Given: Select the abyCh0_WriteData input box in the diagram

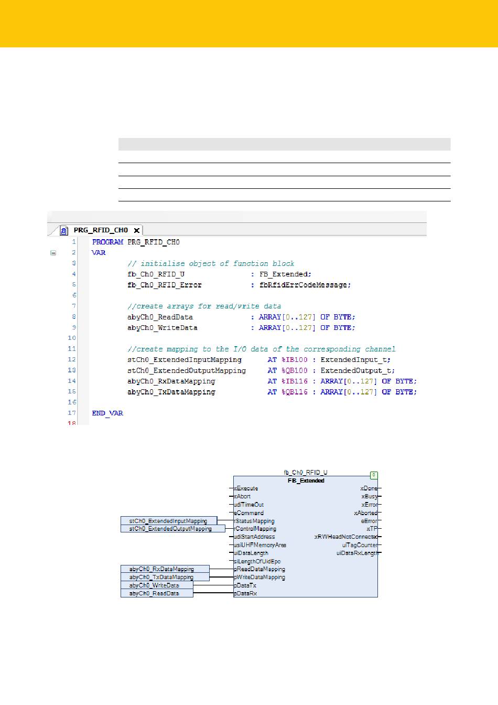Looking at the screenshot, I should click(x=157, y=585).
